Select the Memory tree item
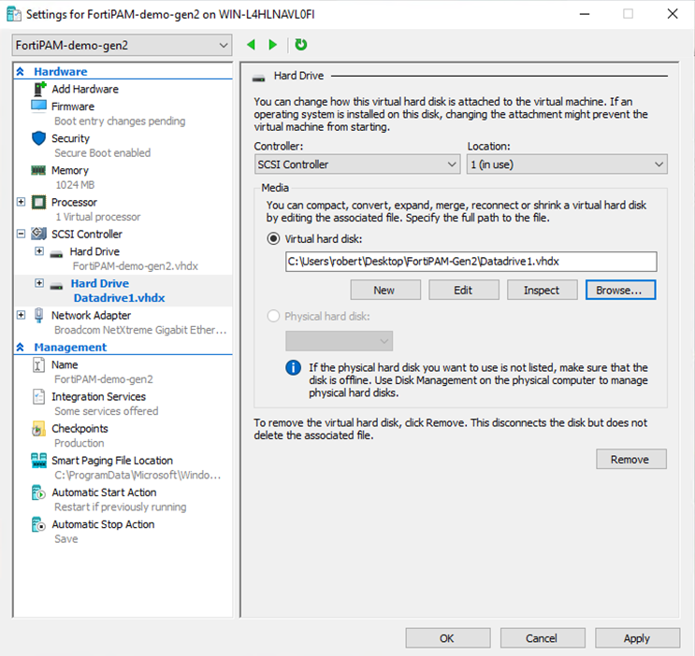Screen dimensions: 695x656 pos(70,170)
